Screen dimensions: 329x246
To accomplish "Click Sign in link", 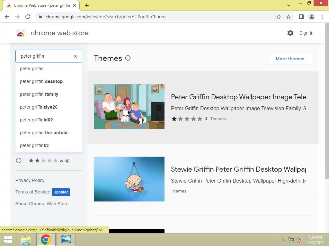I will (x=306, y=33).
